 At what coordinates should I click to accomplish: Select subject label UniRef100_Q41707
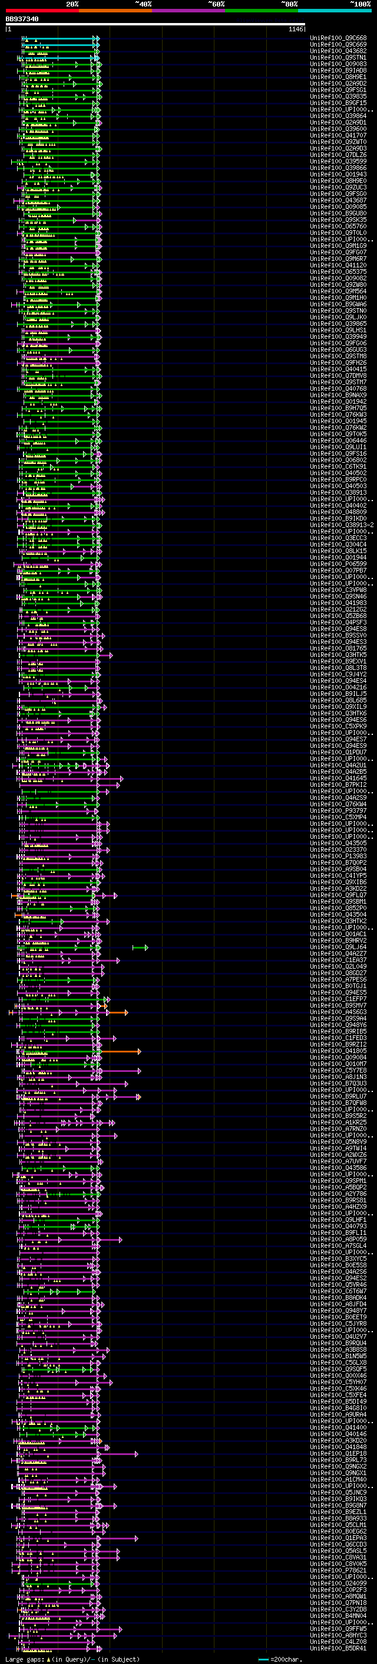pyautogui.click(x=338, y=136)
